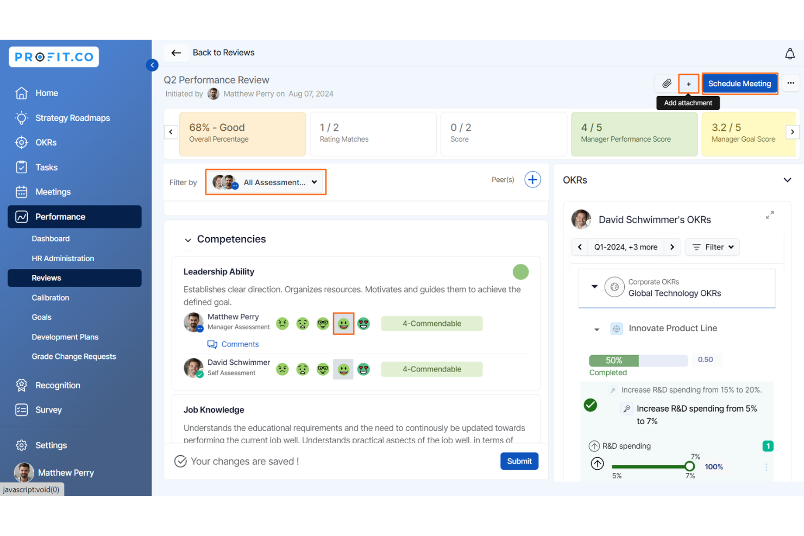Image resolution: width=804 pixels, height=536 pixels.
Task: Collapse the Competencies section
Action: 188,239
